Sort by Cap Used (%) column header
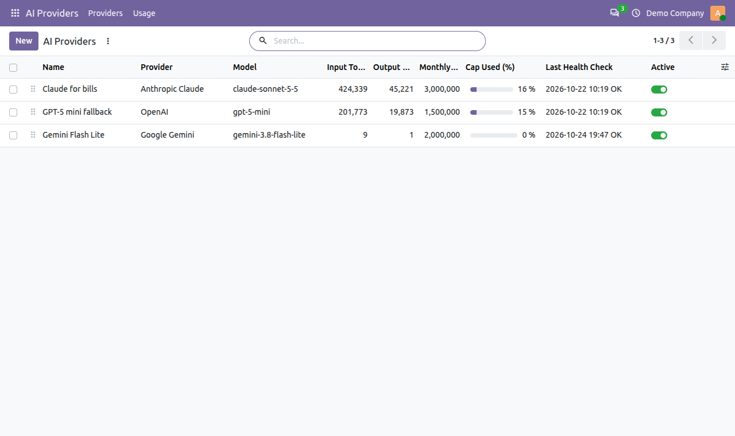The width and height of the screenshot is (735, 436). pyautogui.click(x=490, y=67)
